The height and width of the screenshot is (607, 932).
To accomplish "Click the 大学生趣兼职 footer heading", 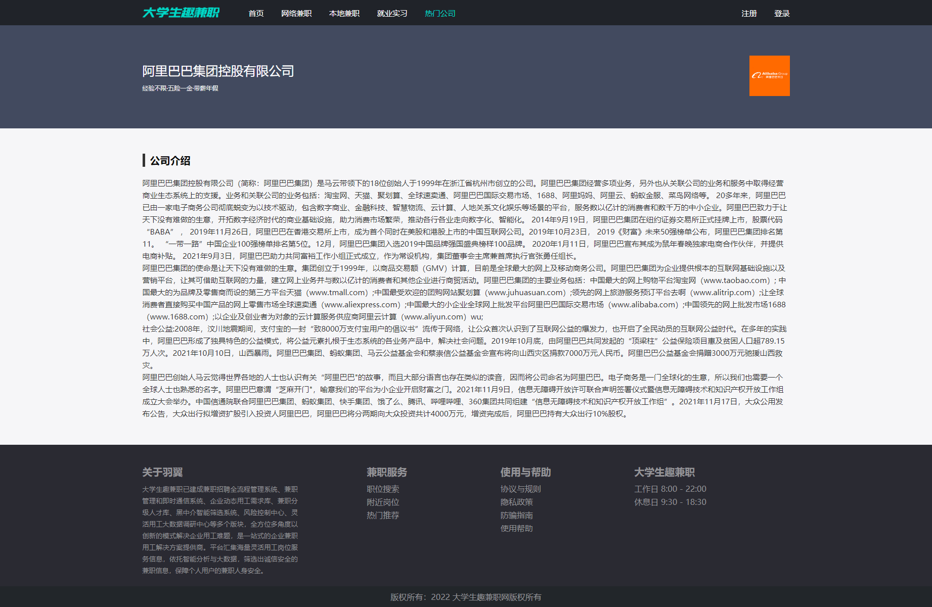I will point(664,472).
